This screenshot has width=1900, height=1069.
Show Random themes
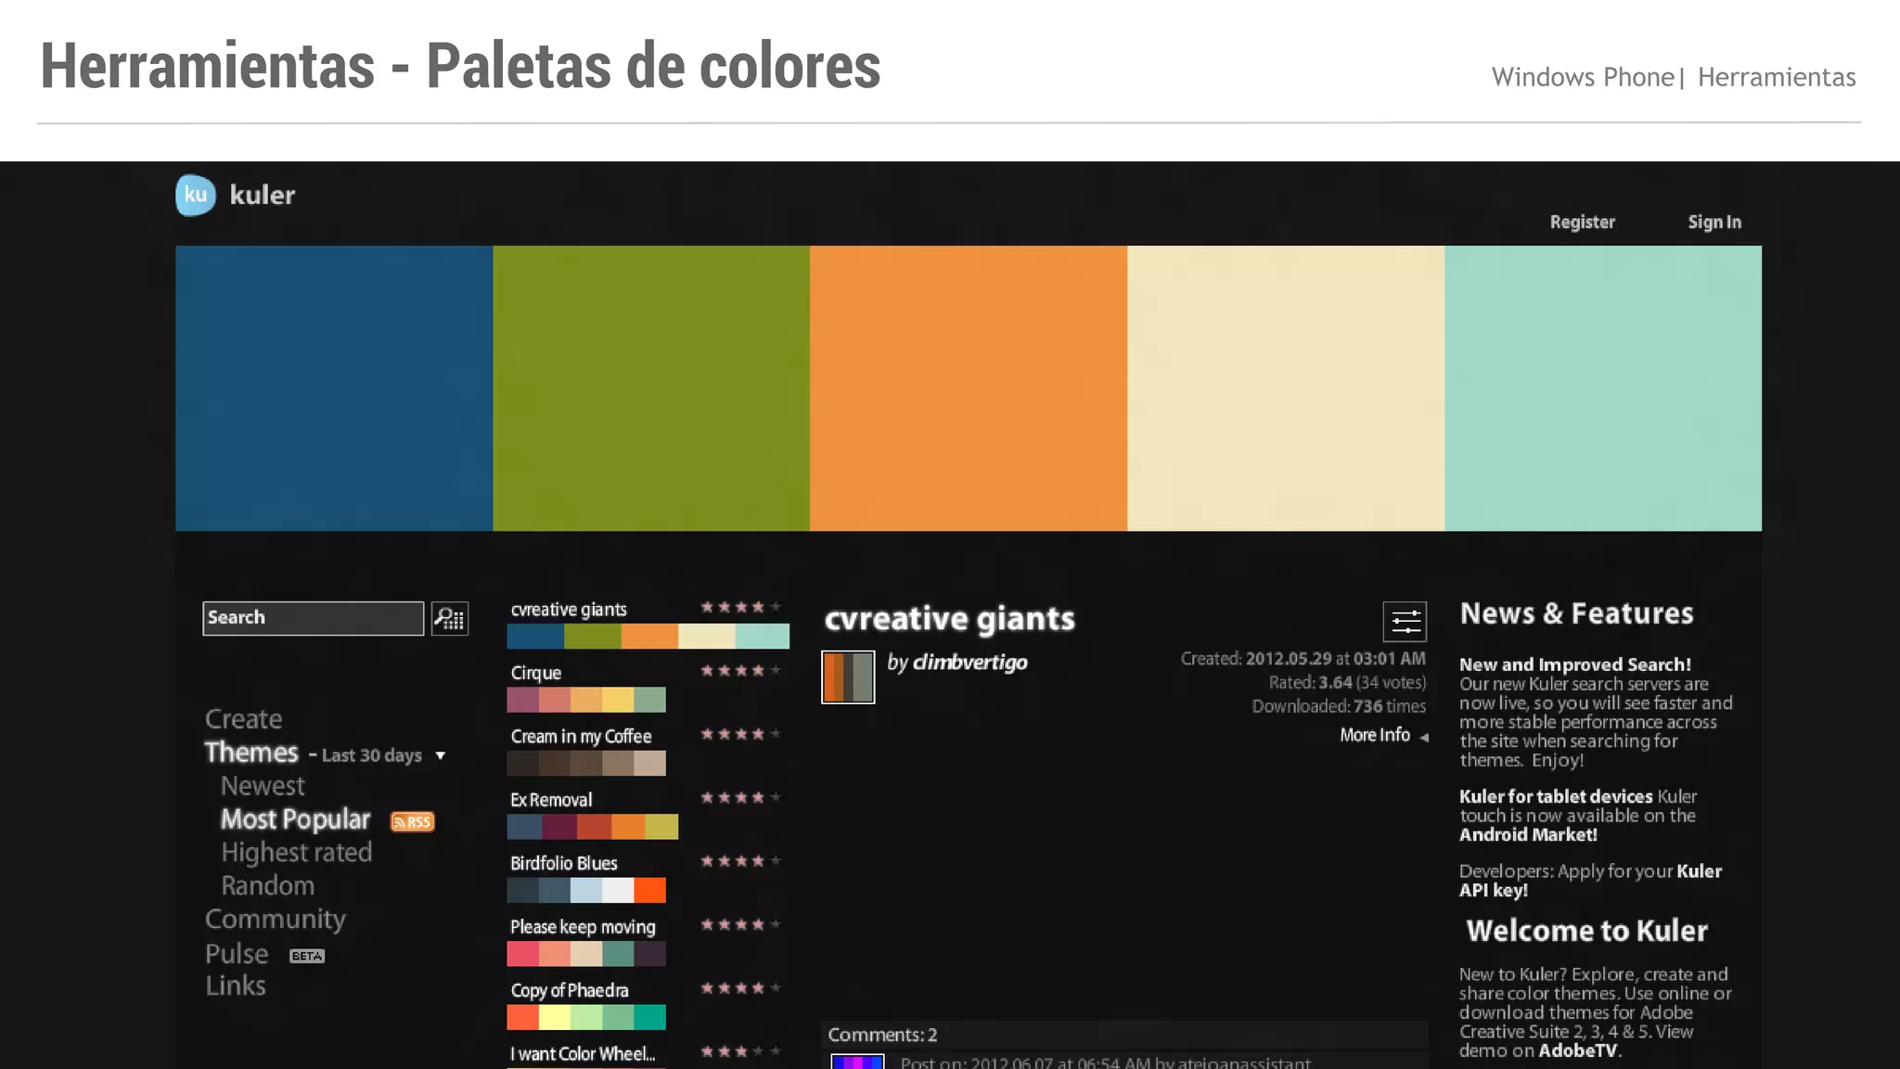coord(267,885)
